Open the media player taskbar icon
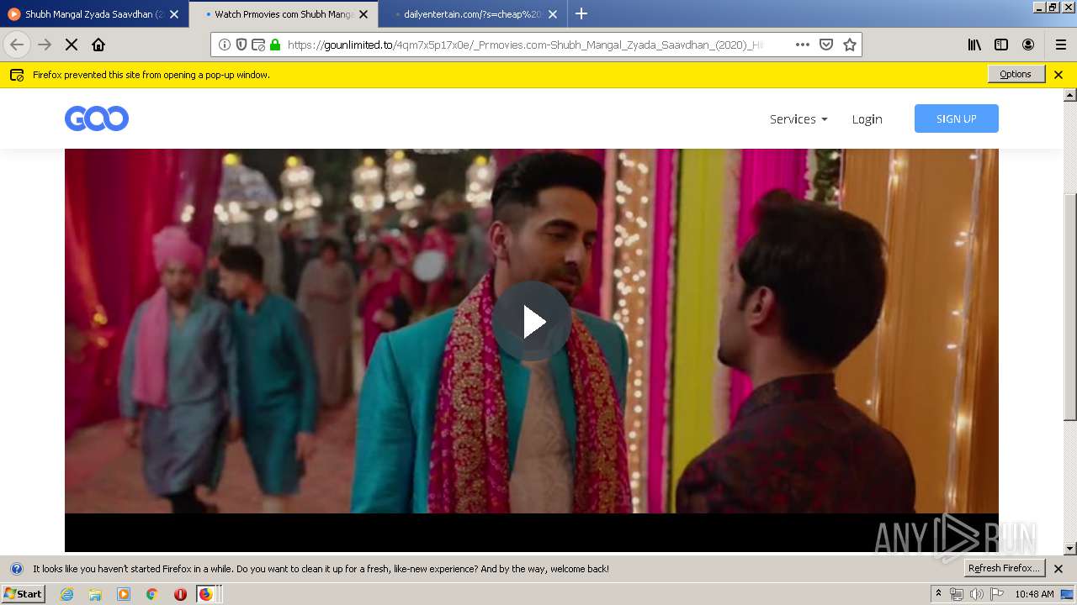 point(124,594)
